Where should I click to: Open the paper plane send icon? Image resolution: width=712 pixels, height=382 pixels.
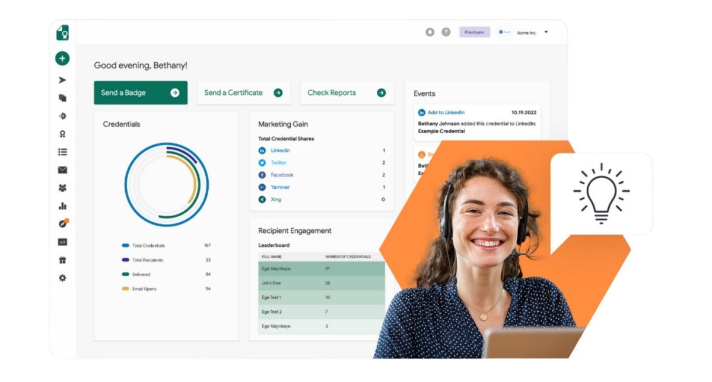[x=62, y=80]
